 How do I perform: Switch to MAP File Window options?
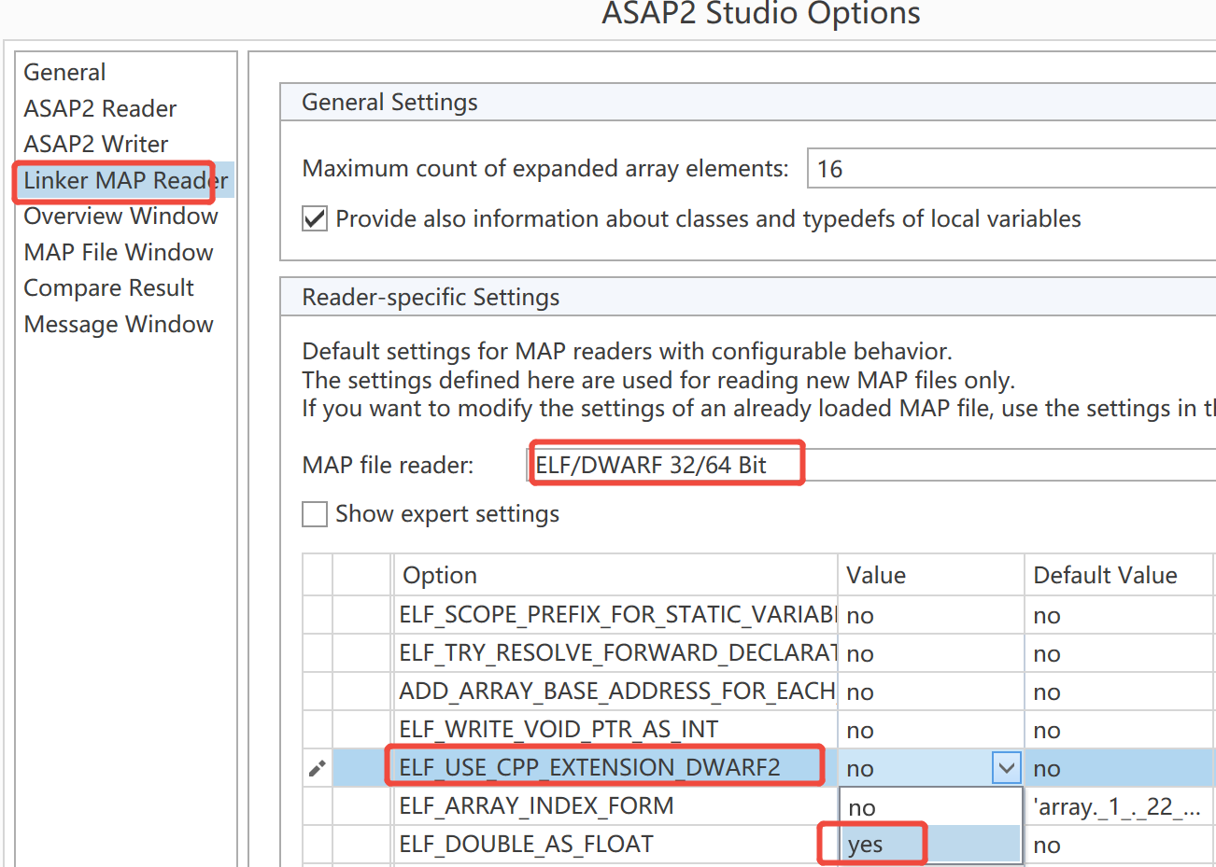tap(119, 253)
